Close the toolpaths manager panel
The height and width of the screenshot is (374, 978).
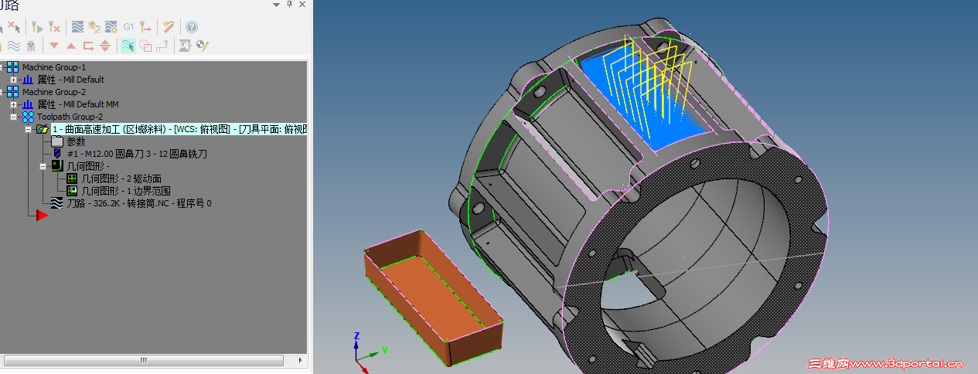(x=302, y=5)
